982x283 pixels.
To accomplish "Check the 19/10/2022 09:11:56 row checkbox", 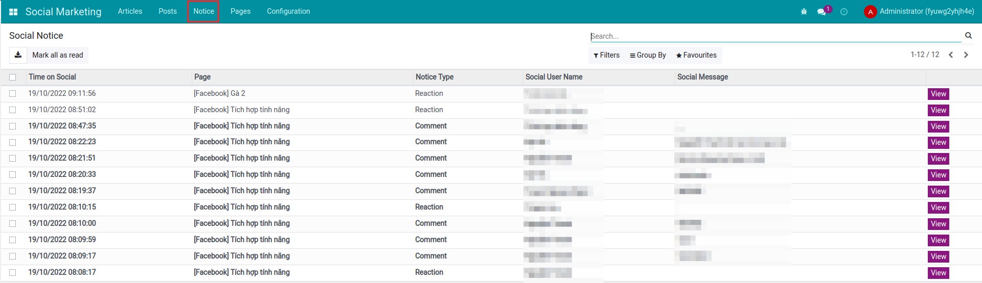I will click(13, 94).
